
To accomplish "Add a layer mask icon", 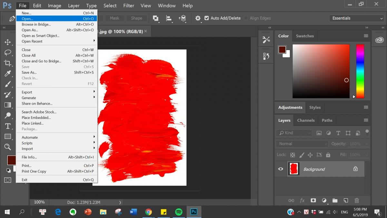I will [313, 201].
